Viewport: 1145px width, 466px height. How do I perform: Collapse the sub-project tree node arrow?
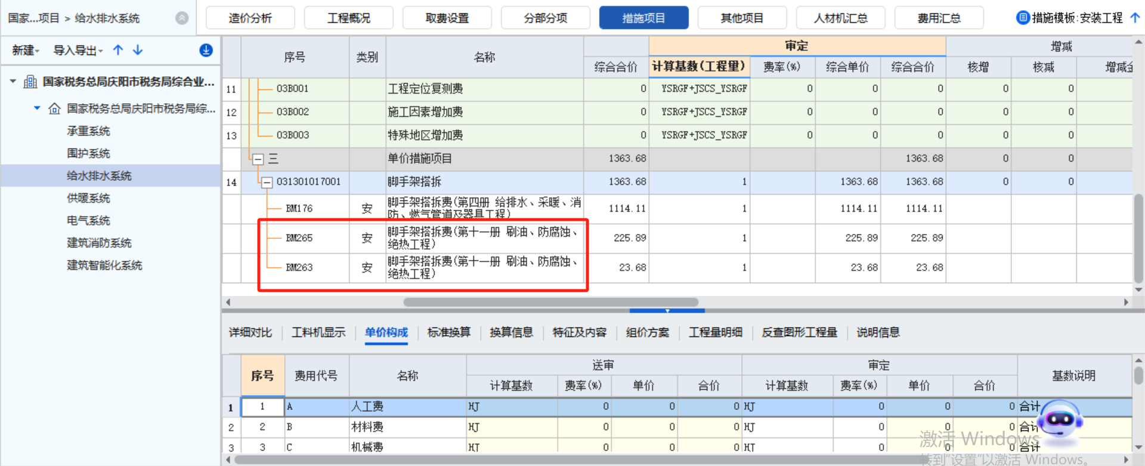(37, 108)
